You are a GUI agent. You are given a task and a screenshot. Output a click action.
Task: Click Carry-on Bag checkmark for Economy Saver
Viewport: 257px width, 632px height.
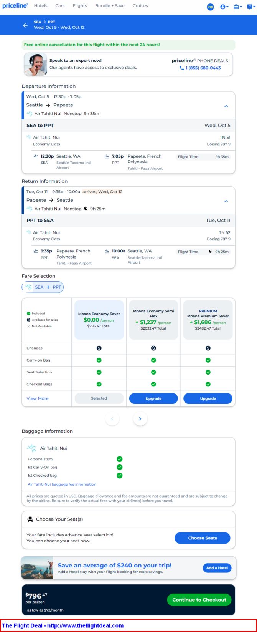pyautogui.click(x=99, y=360)
